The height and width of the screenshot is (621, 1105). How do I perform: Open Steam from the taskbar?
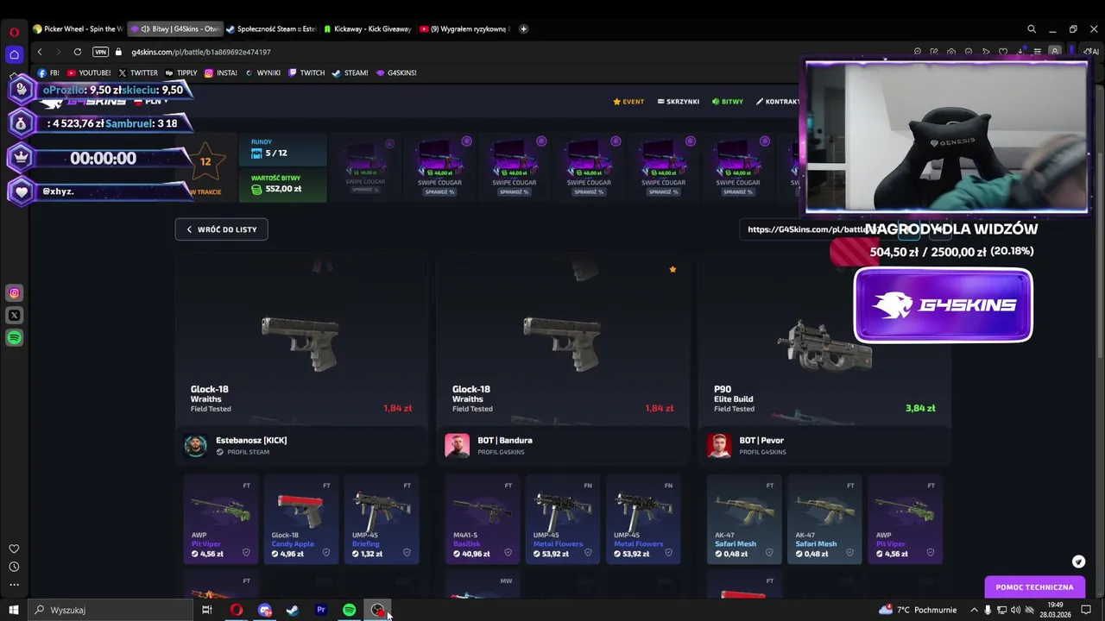(x=293, y=610)
